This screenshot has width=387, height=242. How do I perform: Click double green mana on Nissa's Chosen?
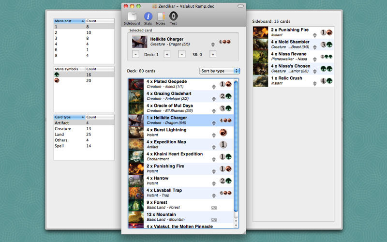click(326, 69)
